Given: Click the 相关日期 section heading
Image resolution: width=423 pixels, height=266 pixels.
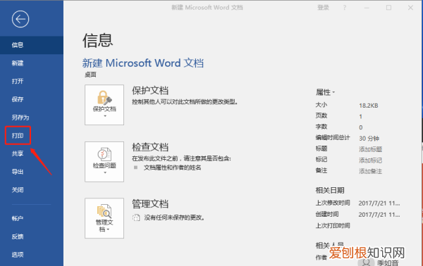Looking at the screenshot, I should click(330, 190).
